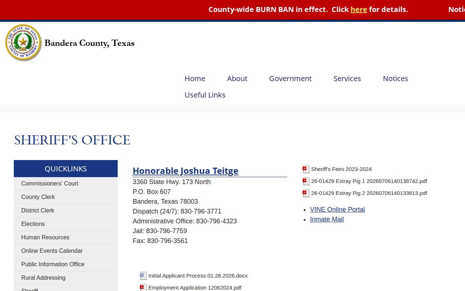Click PDF icon beside Estray Pig 2 file

306,193
